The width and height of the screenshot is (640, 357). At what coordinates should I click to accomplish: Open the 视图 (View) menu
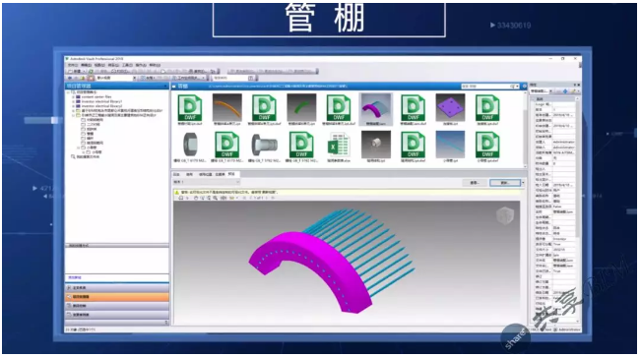pos(99,65)
